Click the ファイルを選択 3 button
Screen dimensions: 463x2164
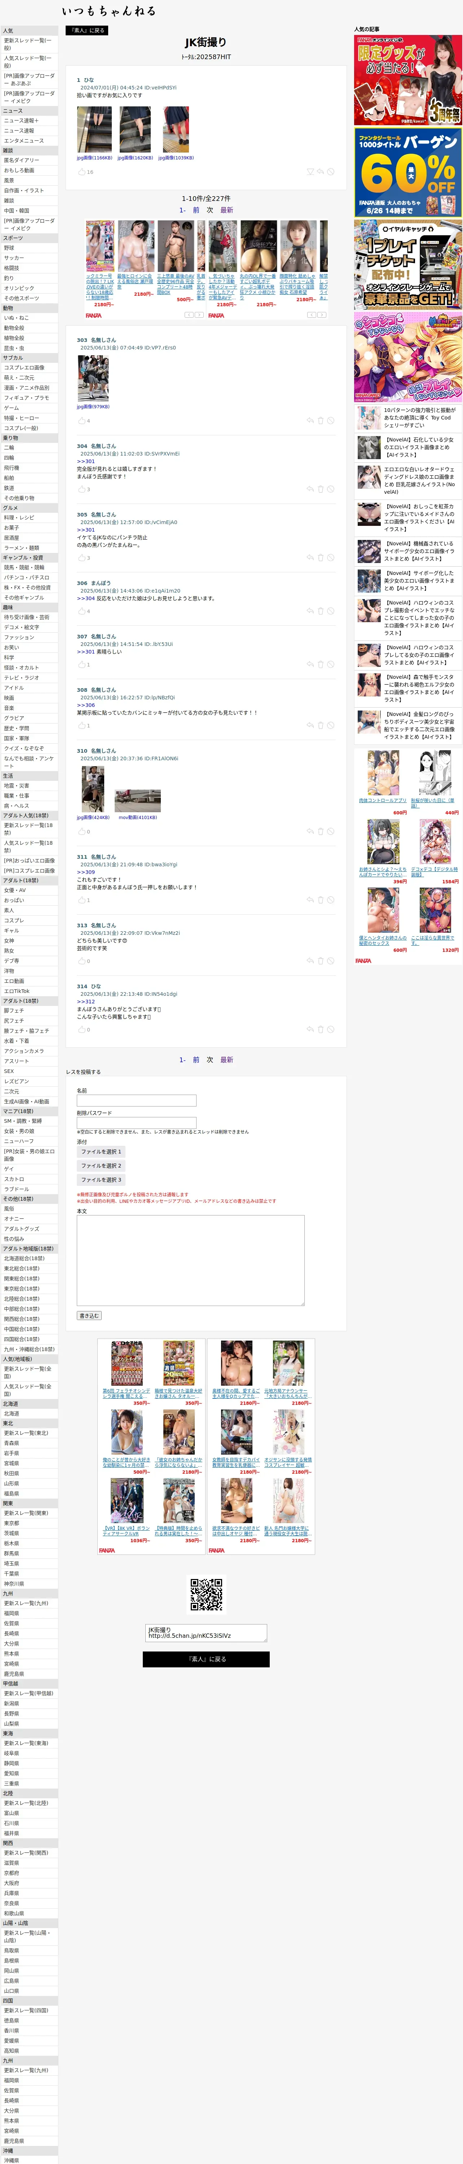pos(101,1179)
